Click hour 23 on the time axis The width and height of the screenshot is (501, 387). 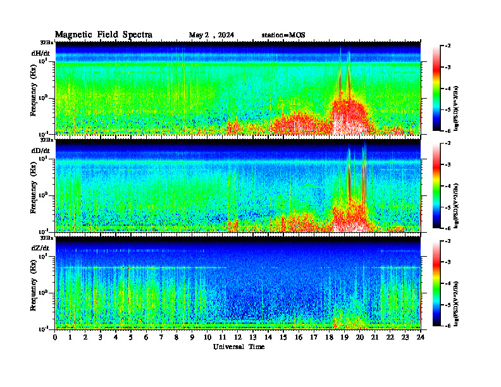tap(405, 338)
